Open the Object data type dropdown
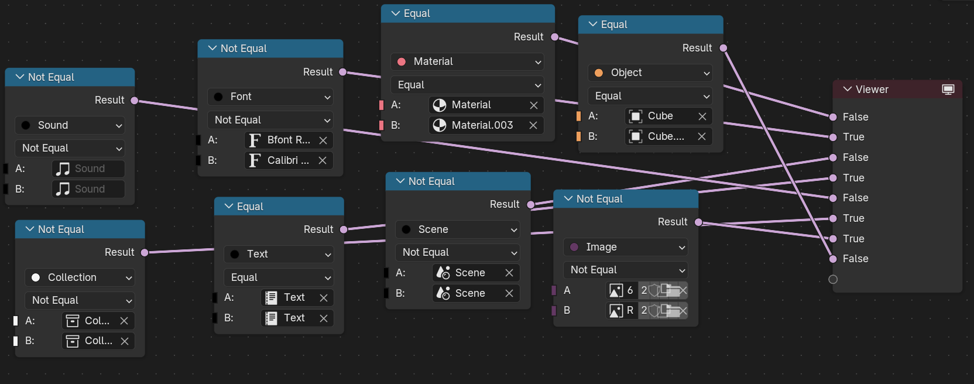 [650, 73]
